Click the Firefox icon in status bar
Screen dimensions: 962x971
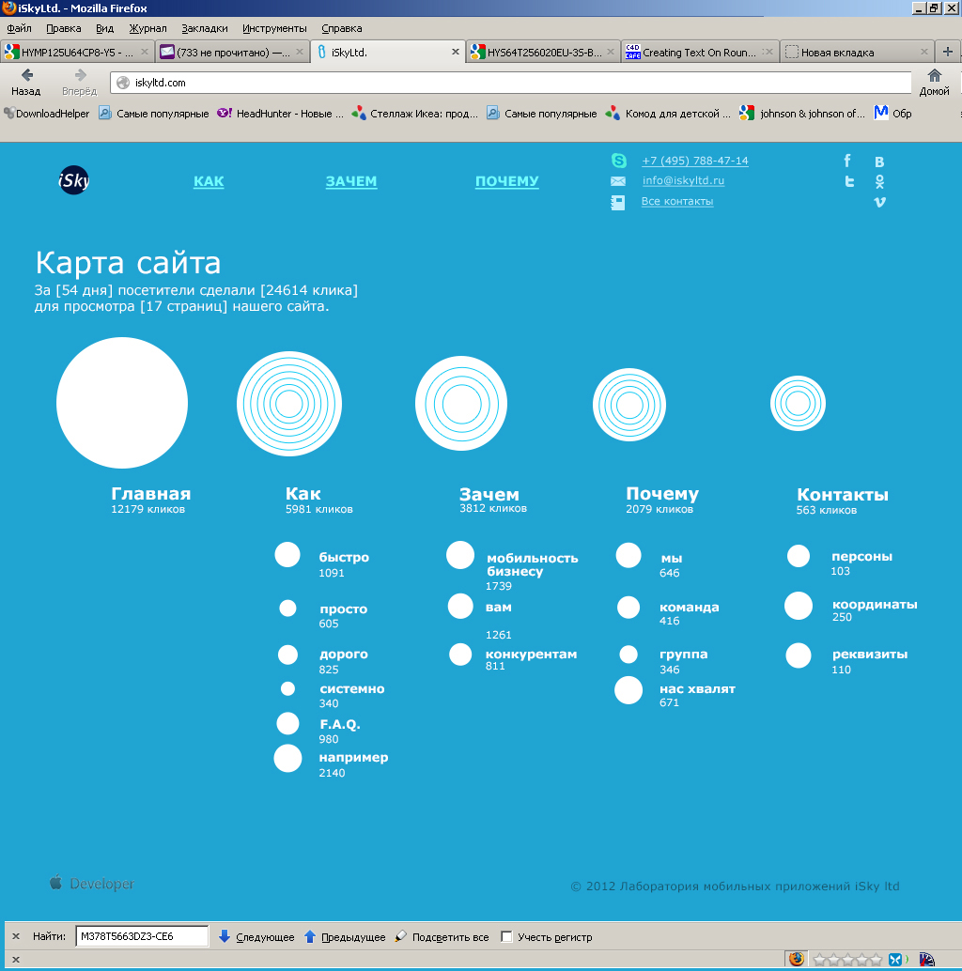pos(797,959)
